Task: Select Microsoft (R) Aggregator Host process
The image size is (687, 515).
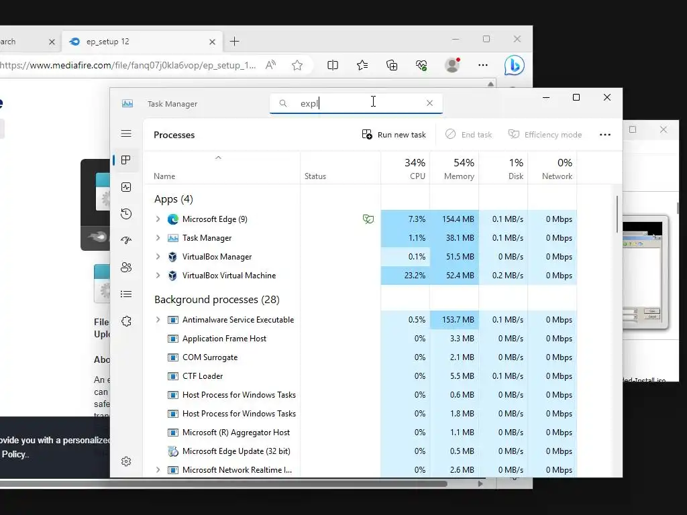Action: [x=360, y=433]
